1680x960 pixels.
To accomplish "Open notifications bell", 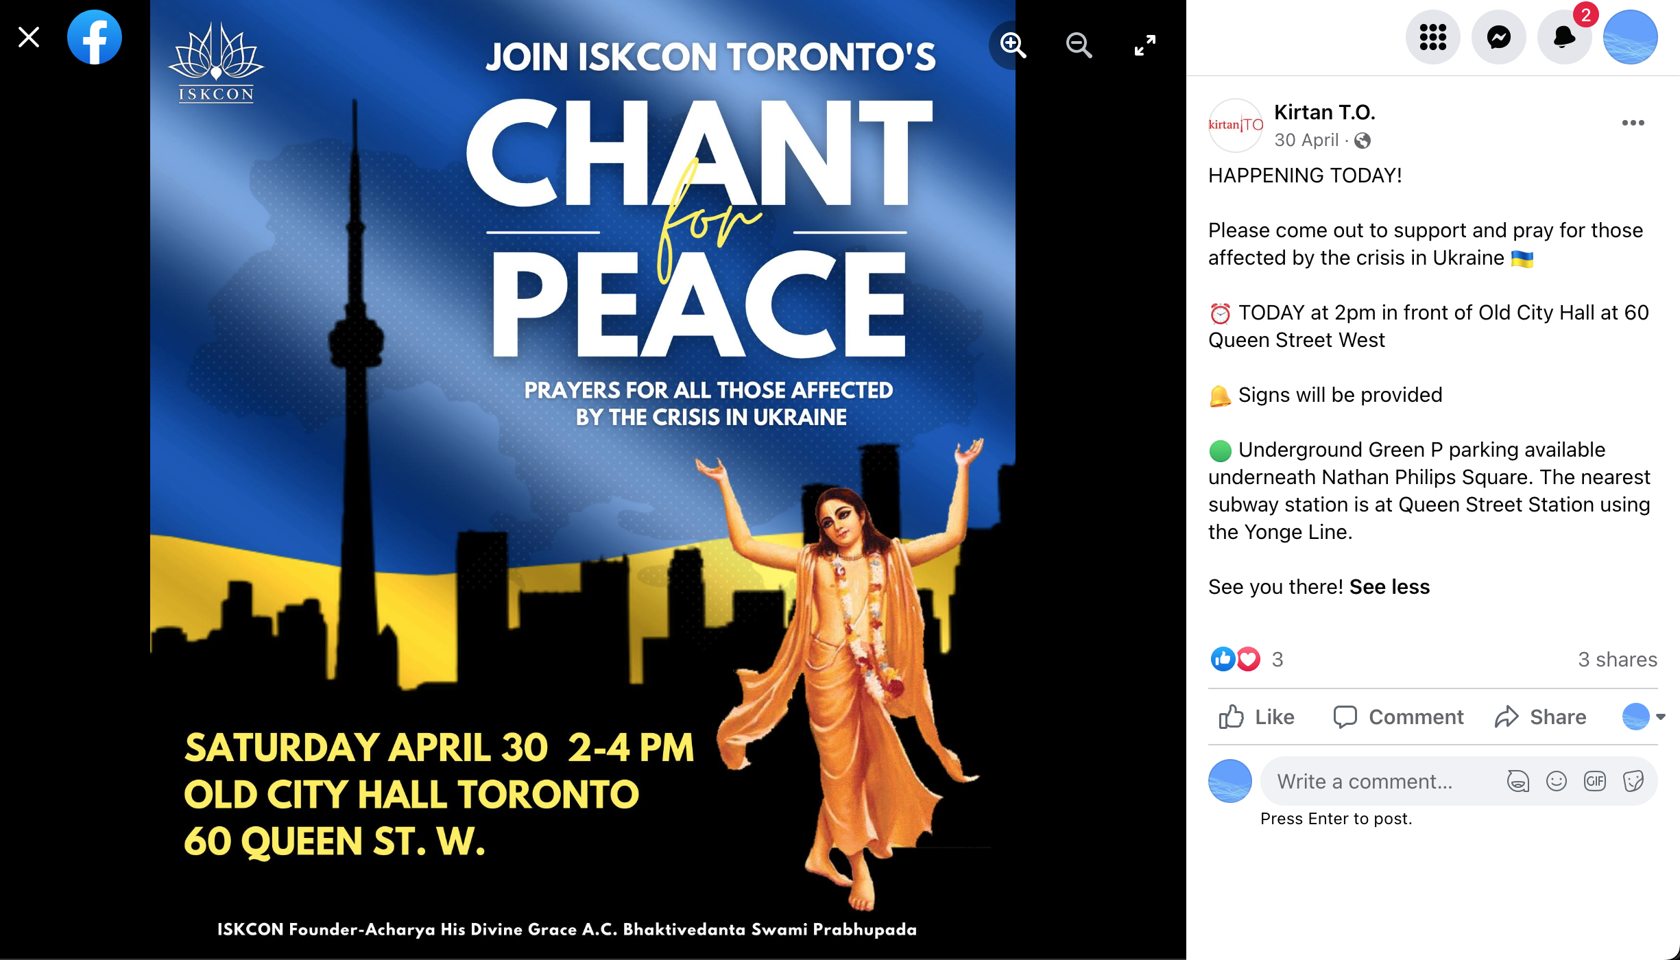I will [1565, 37].
